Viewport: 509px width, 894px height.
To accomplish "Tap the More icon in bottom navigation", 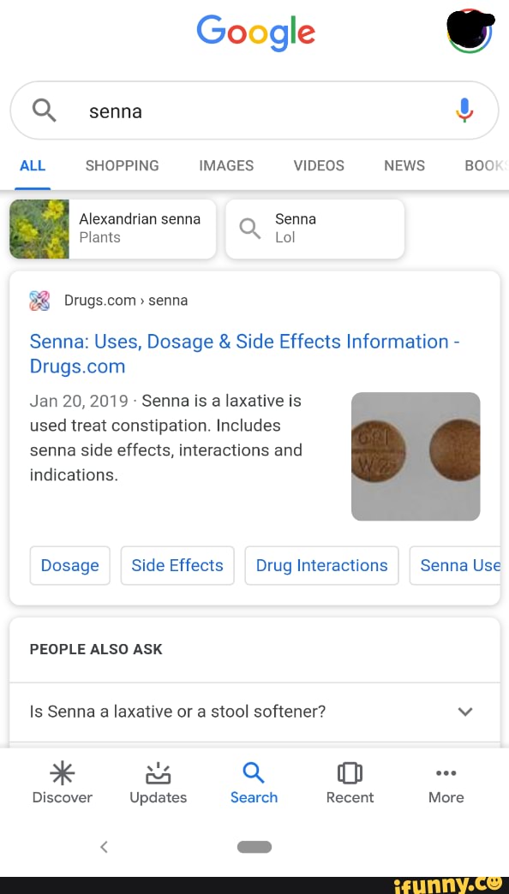I will pyautogui.click(x=446, y=781).
